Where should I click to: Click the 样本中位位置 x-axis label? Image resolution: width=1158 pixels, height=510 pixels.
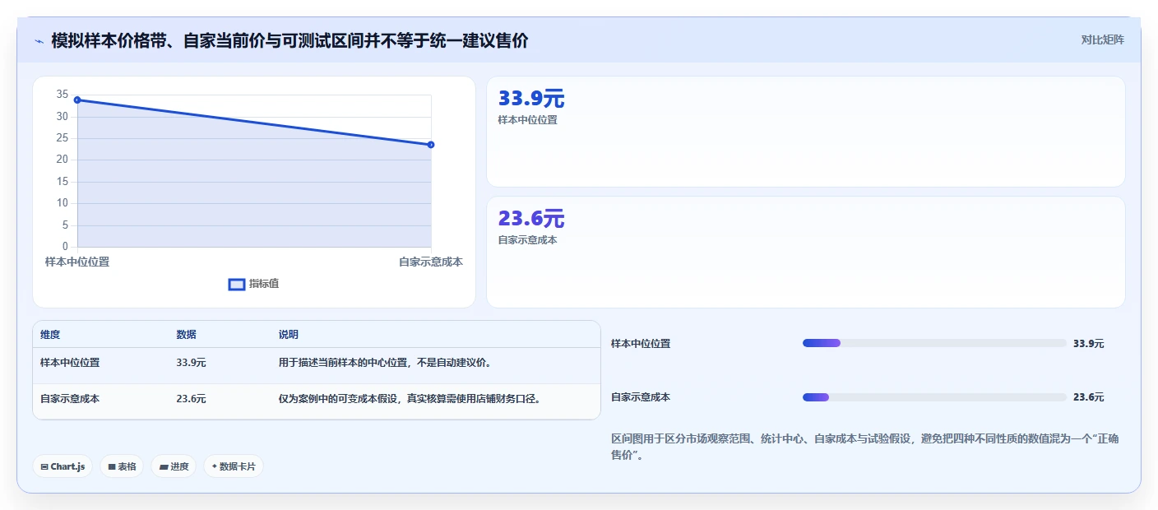point(77,262)
